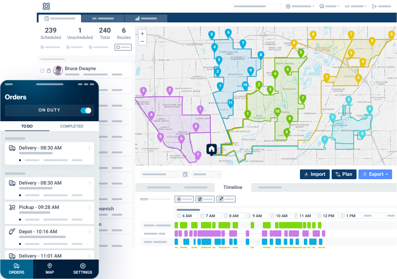Click the calendar icon in date field
The width and height of the screenshot is (397, 279).
point(185,174)
